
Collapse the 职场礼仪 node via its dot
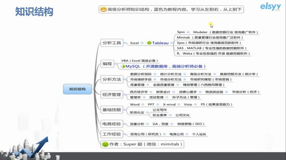[147, 112]
